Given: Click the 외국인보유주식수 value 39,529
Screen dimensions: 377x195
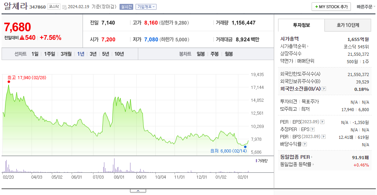Looking at the screenshot, I should pos(362,82).
